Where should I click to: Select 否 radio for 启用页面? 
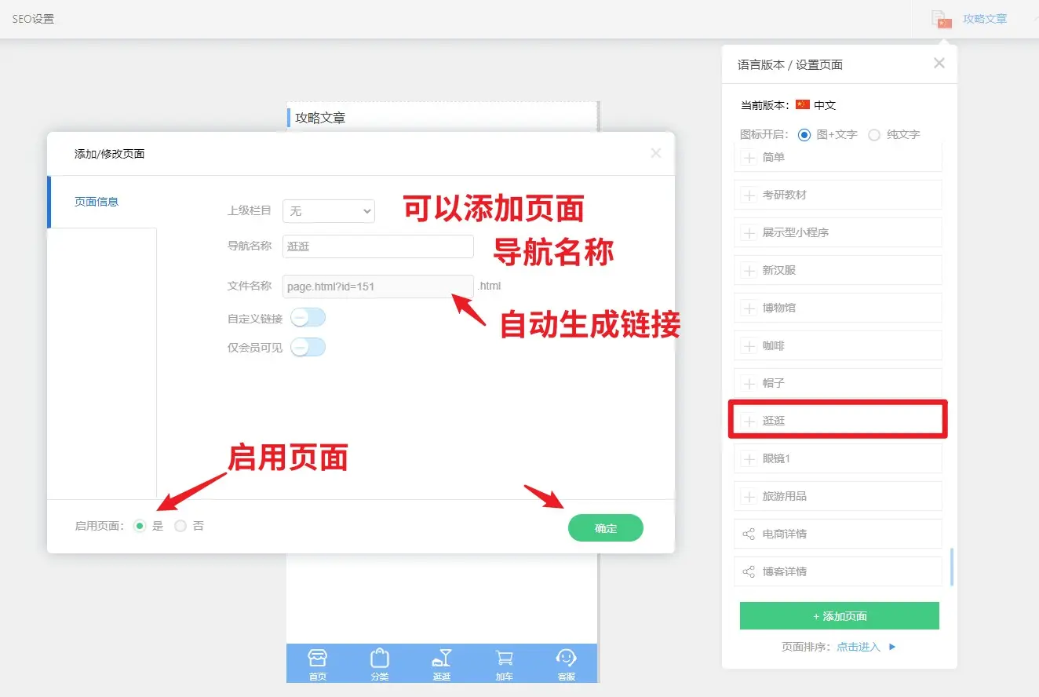[181, 526]
